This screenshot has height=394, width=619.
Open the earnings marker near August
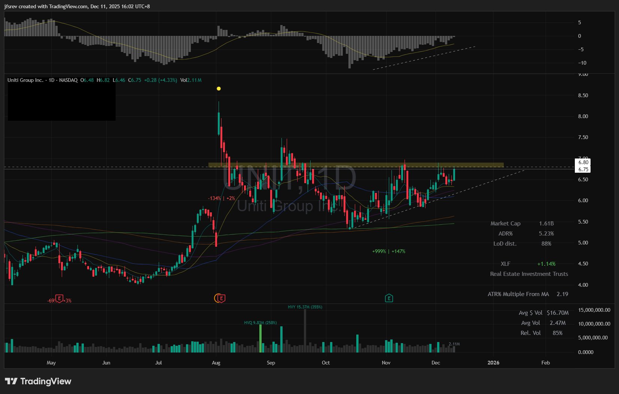pyautogui.click(x=221, y=298)
